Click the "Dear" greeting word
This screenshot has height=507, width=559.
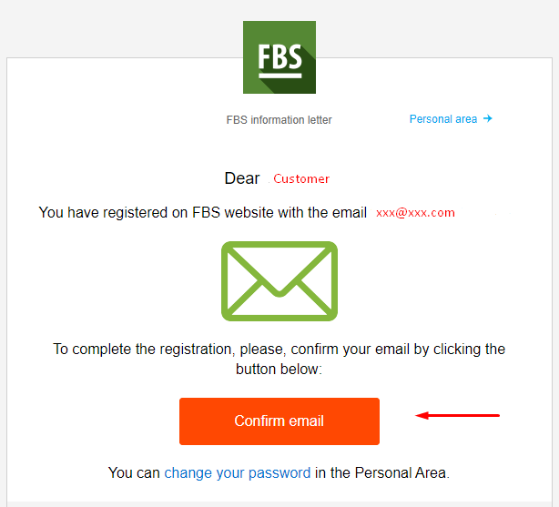[x=242, y=178]
